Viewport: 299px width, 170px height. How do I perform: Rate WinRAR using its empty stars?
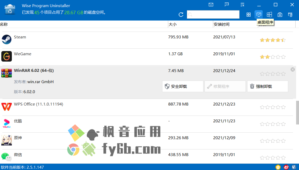coord(273,74)
